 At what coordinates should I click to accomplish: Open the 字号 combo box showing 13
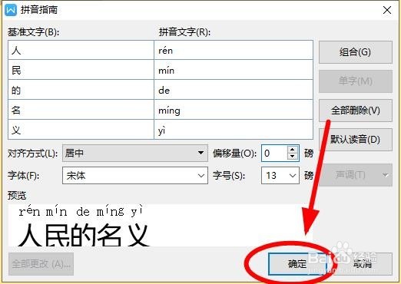click(x=280, y=176)
